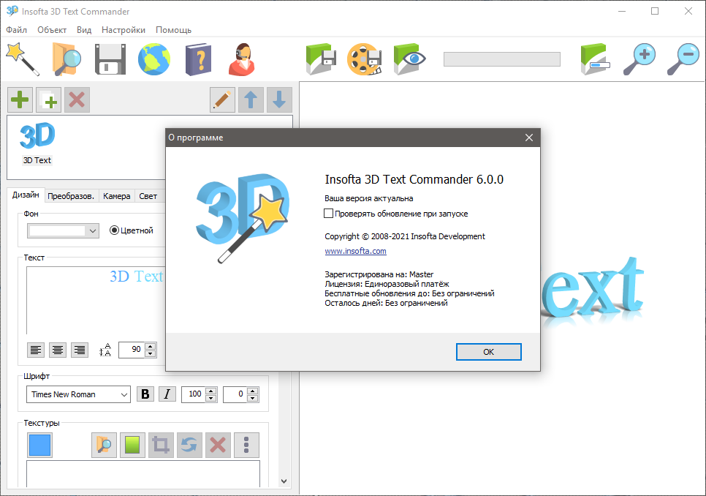This screenshot has height=496, width=706.
Task: Select the "Цветной" radio button
Action: point(114,230)
